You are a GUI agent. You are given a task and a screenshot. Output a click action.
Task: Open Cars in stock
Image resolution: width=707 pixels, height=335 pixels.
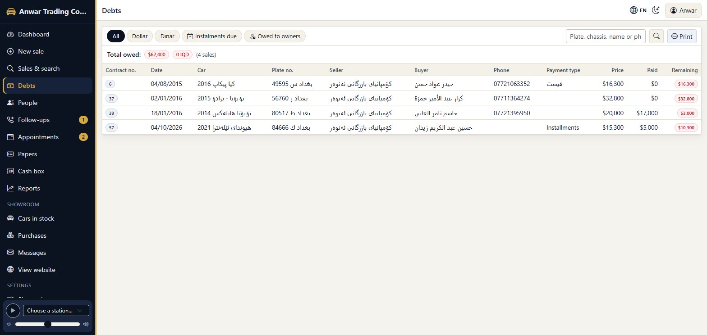click(48, 218)
